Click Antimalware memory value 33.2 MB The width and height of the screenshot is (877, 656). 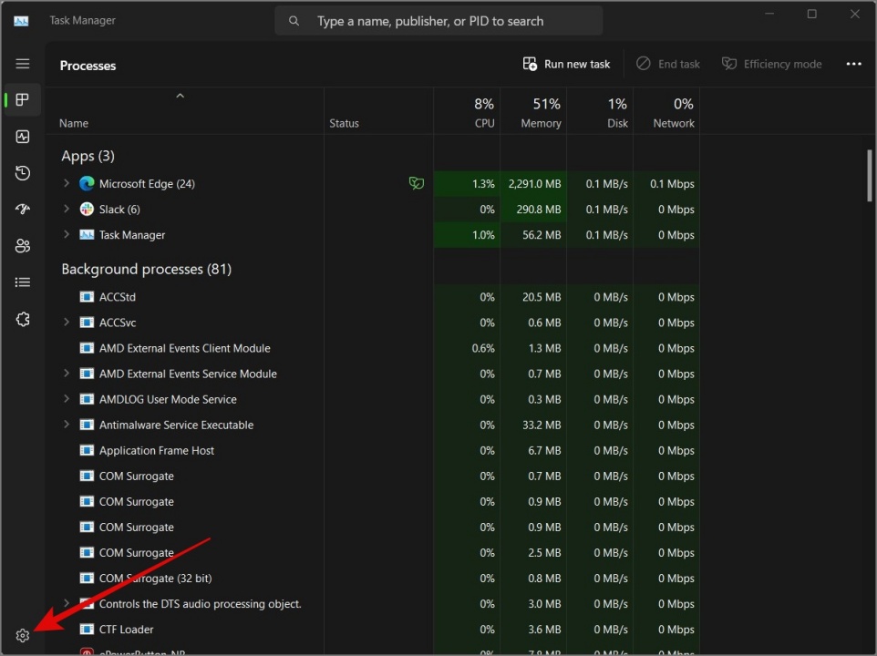click(x=542, y=425)
